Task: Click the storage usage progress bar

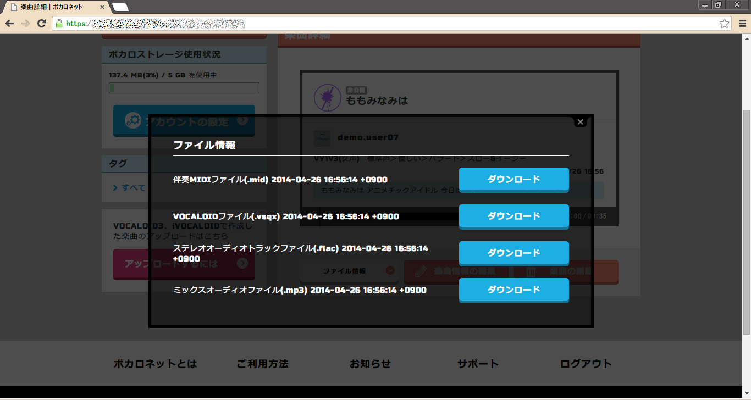Action: click(184, 88)
